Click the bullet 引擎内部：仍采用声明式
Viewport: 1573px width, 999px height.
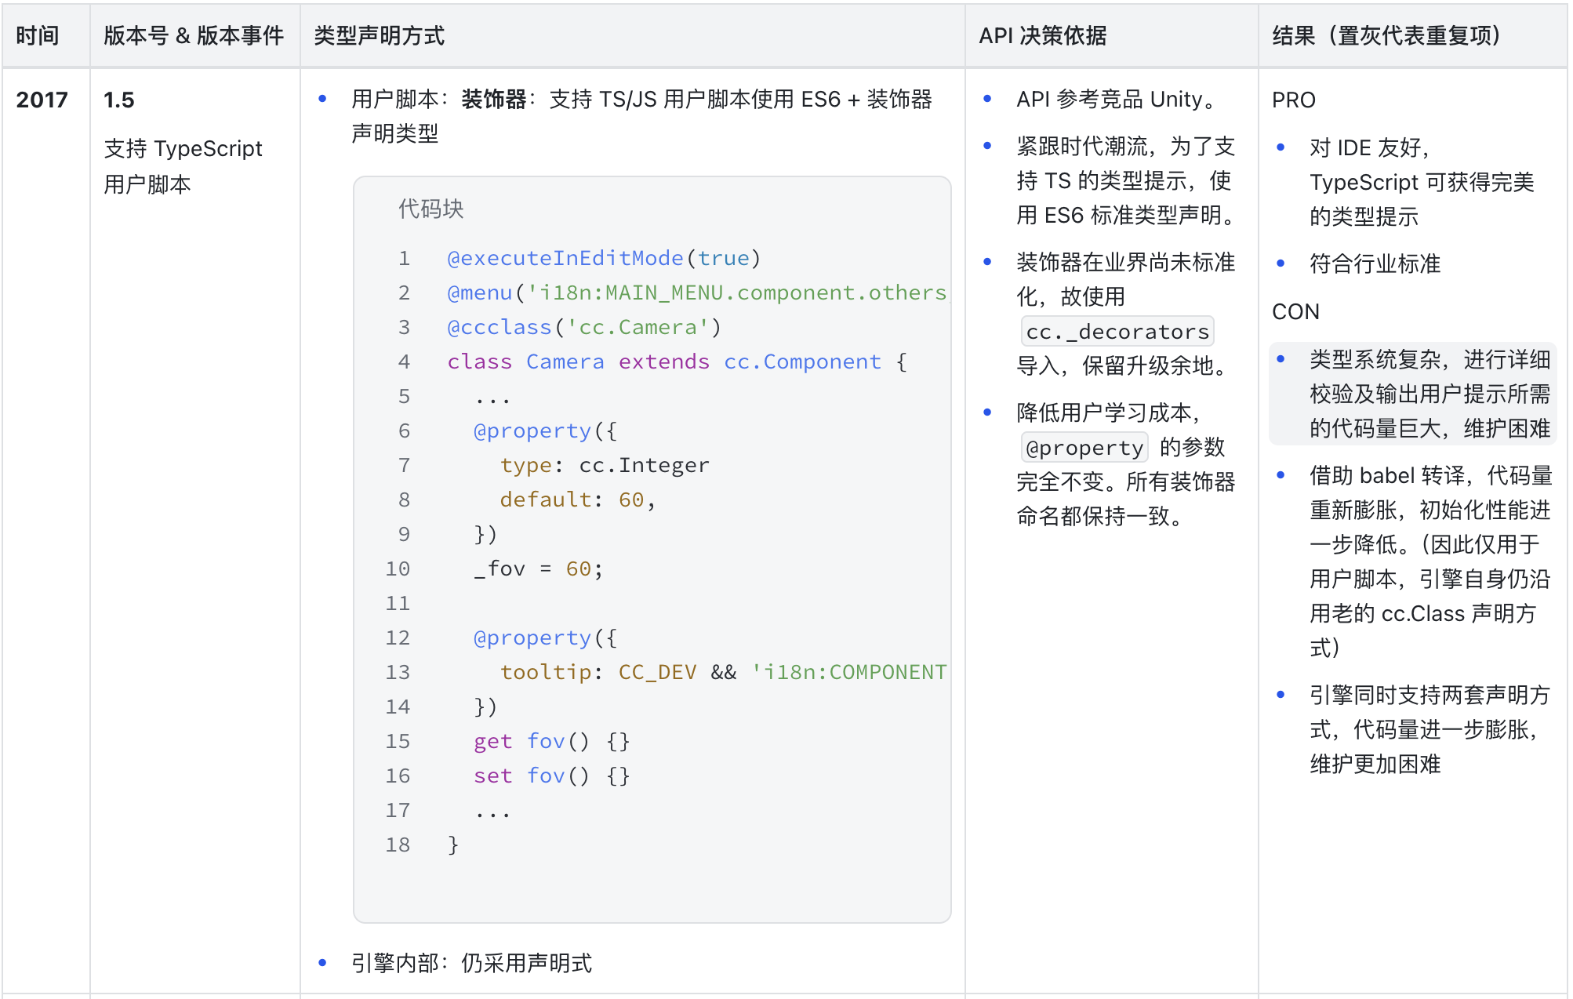click(471, 963)
